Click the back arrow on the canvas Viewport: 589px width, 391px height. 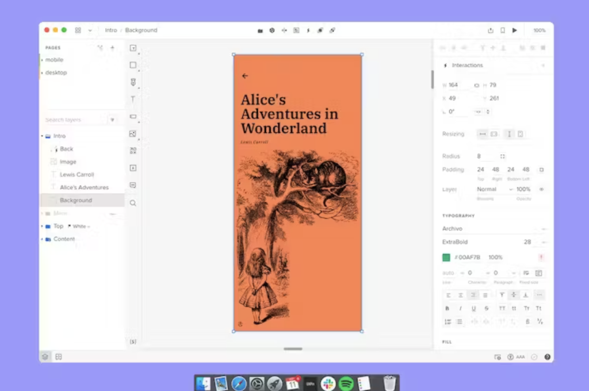tap(245, 76)
